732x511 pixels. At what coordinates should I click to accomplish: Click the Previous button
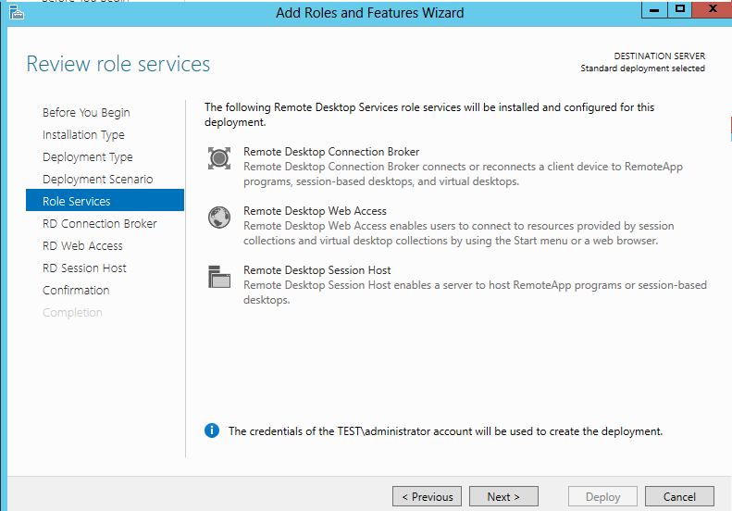[427, 496]
